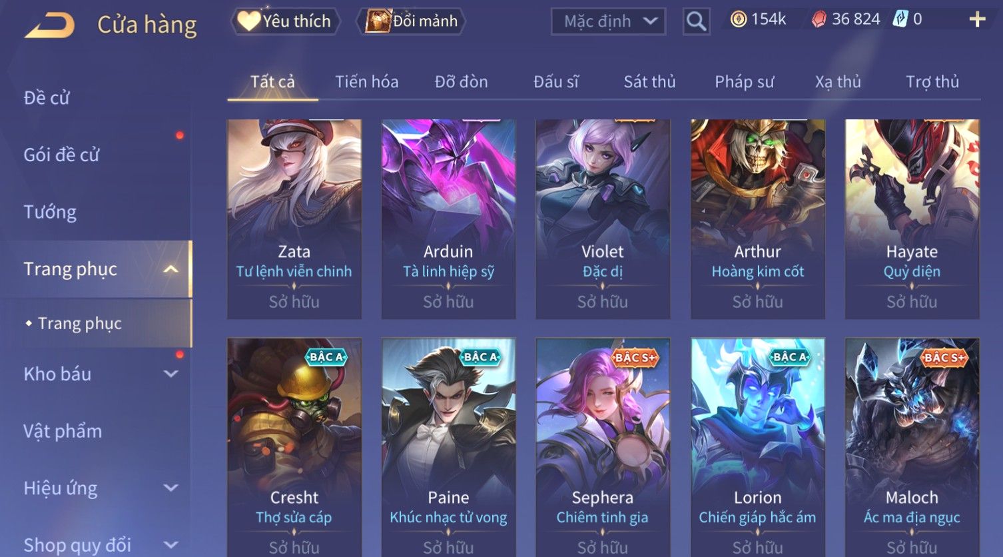Open the Mặc định sort dropdown
Image resolution: width=1003 pixels, height=557 pixels.
coord(608,21)
